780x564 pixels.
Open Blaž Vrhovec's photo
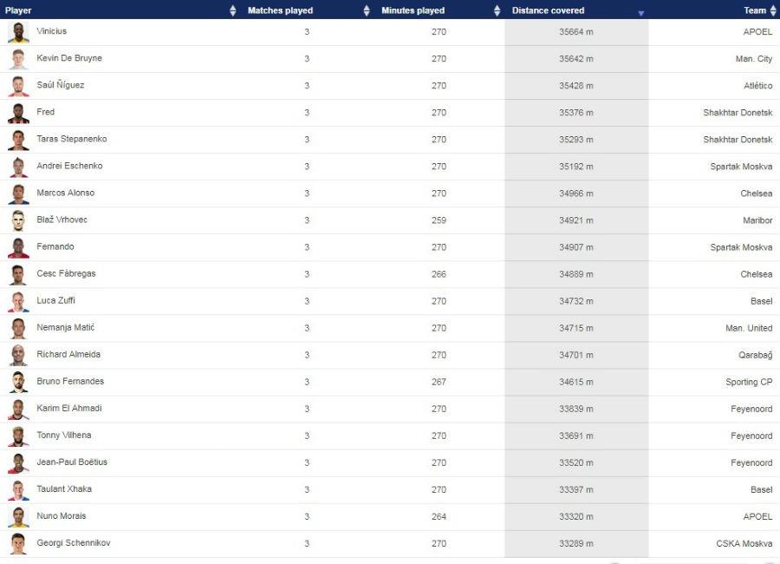coord(18,220)
